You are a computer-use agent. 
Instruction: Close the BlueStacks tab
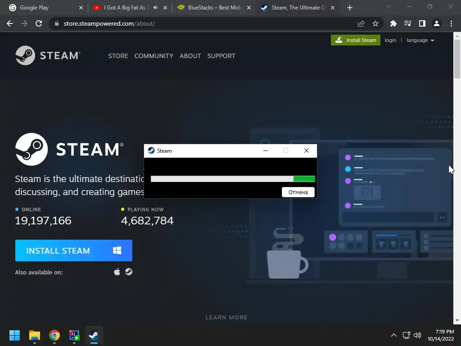(249, 8)
